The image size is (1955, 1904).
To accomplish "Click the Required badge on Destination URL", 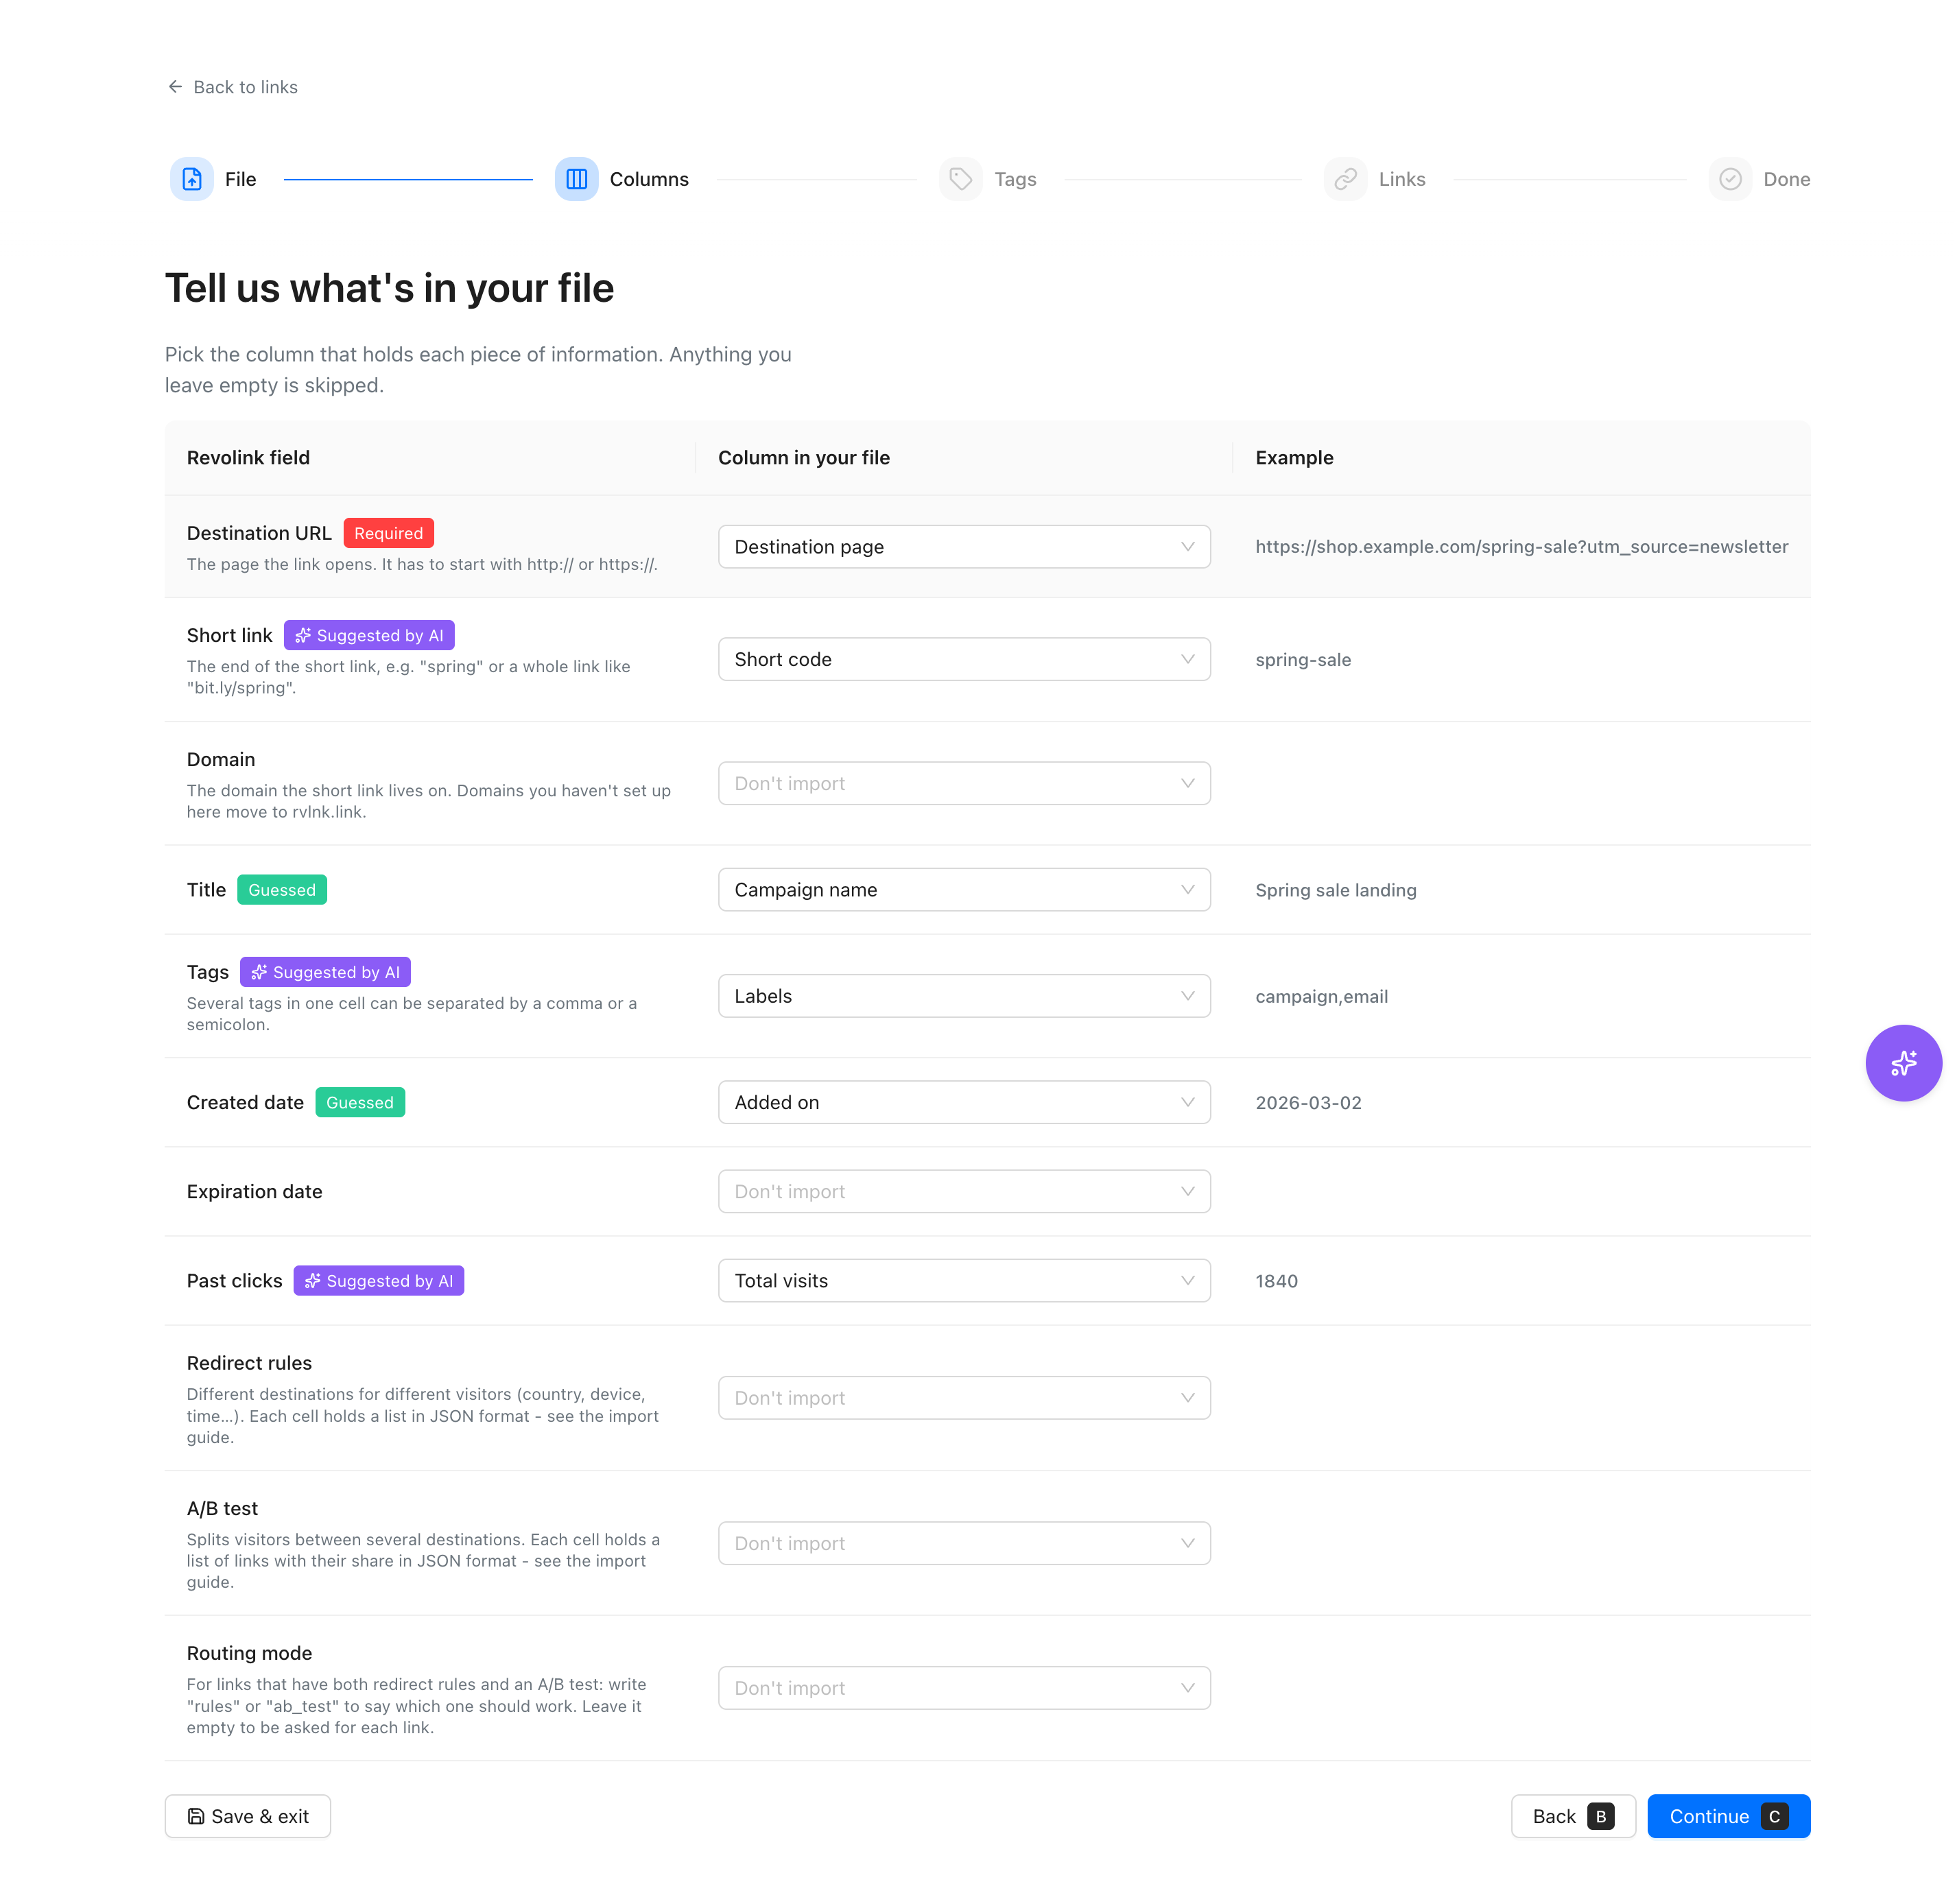I will coord(388,533).
